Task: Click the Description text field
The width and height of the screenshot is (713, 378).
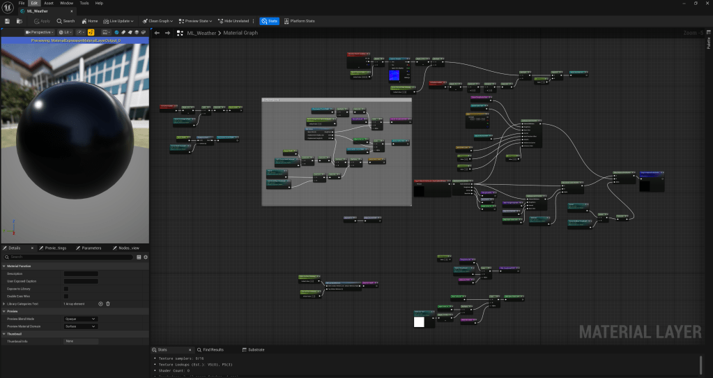Action: 81,273
